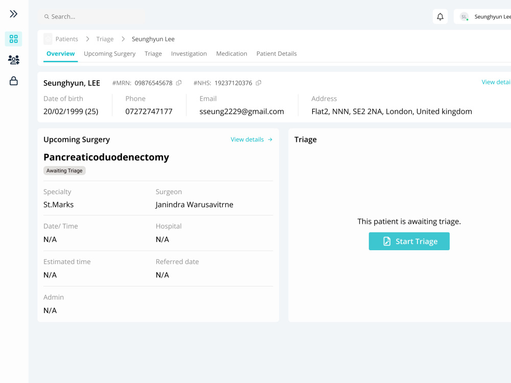
Task: Navigate to Triage breadcrumb
Action: (x=105, y=39)
